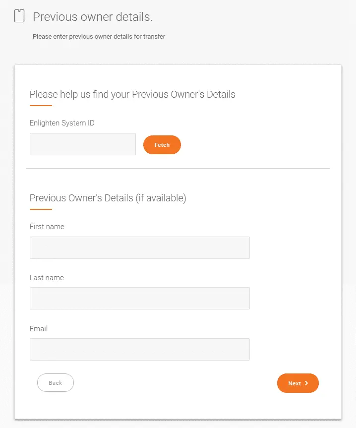Click the "Previous Owner's Details (if available)" heading
This screenshot has height=428, width=356.
[x=108, y=198]
